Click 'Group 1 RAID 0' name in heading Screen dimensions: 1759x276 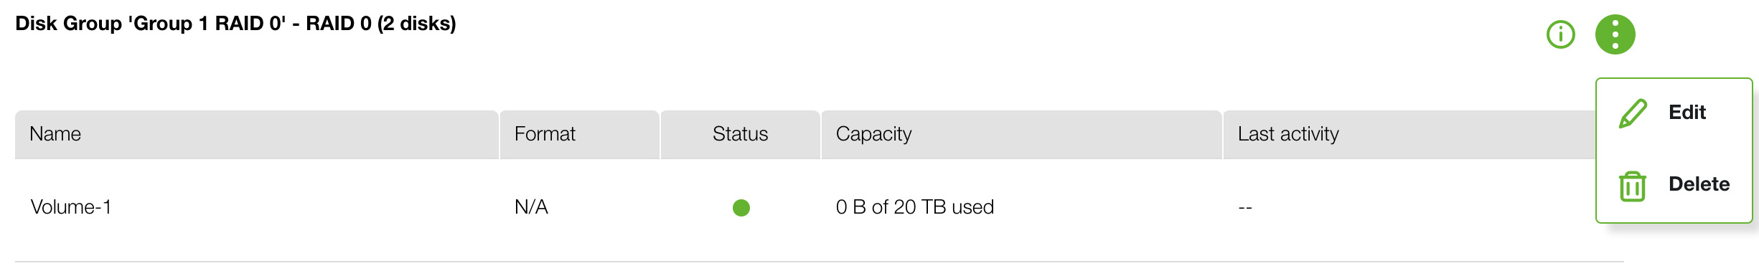pyautogui.click(x=207, y=24)
